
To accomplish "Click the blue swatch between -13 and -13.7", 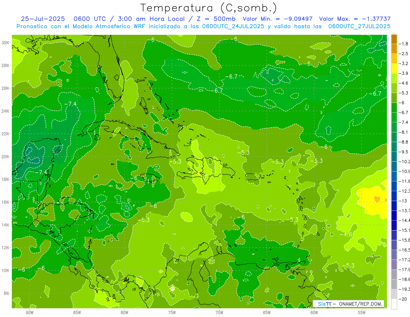I will (x=394, y=206).
